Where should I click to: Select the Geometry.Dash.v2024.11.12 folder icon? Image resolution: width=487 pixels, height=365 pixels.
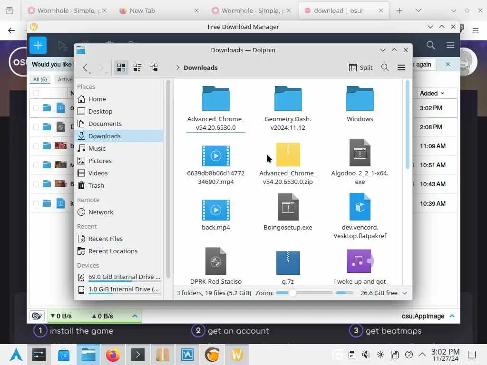[288, 99]
